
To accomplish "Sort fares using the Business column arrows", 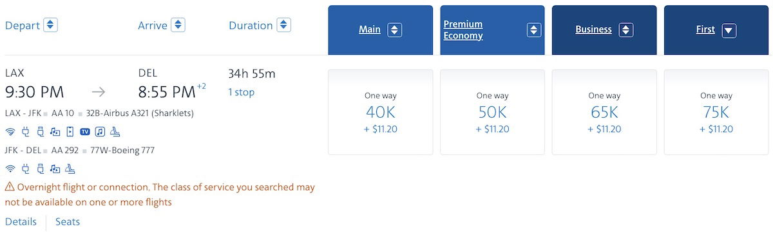I will point(625,30).
